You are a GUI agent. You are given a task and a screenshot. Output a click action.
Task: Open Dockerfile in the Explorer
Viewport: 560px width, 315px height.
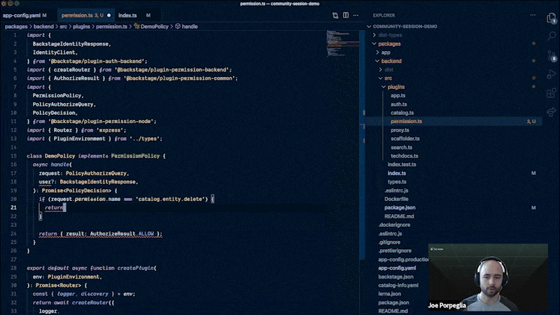(396, 199)
